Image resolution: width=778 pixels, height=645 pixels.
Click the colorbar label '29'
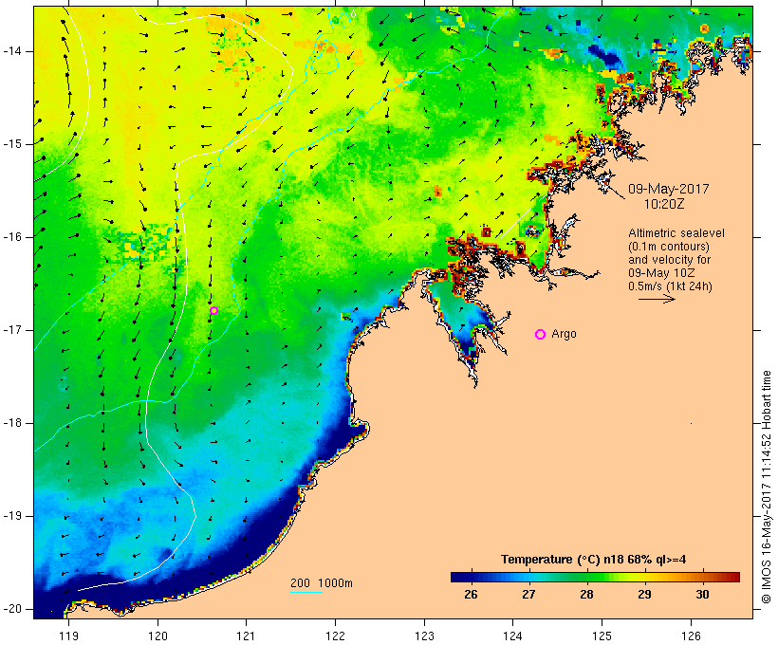[644, 594]
